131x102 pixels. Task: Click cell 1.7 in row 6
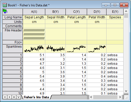click(x=76, y=76)
